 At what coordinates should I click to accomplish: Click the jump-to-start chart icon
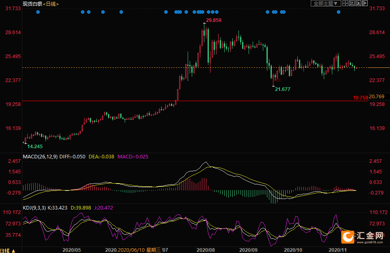[x=352, y=3]
